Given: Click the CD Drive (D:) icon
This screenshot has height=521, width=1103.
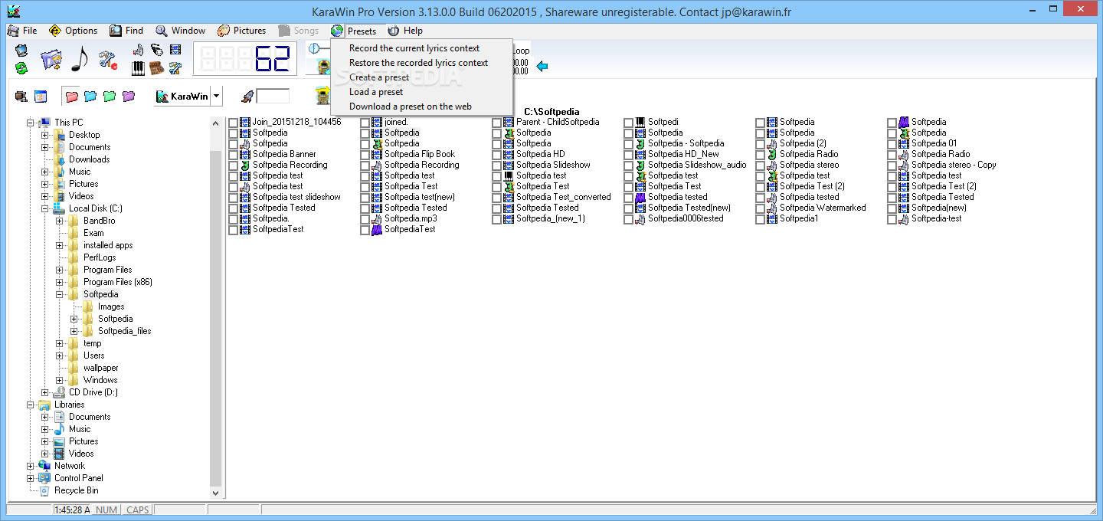Looking at the screenshot, I should tap(59, 392).
